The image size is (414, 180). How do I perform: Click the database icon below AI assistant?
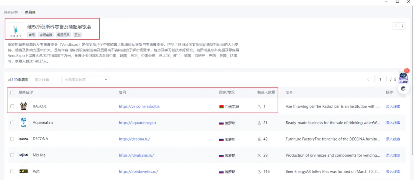point(403,89)
